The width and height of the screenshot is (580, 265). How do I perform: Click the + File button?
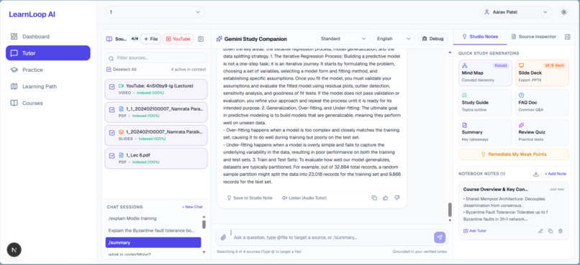coord(150,39)
